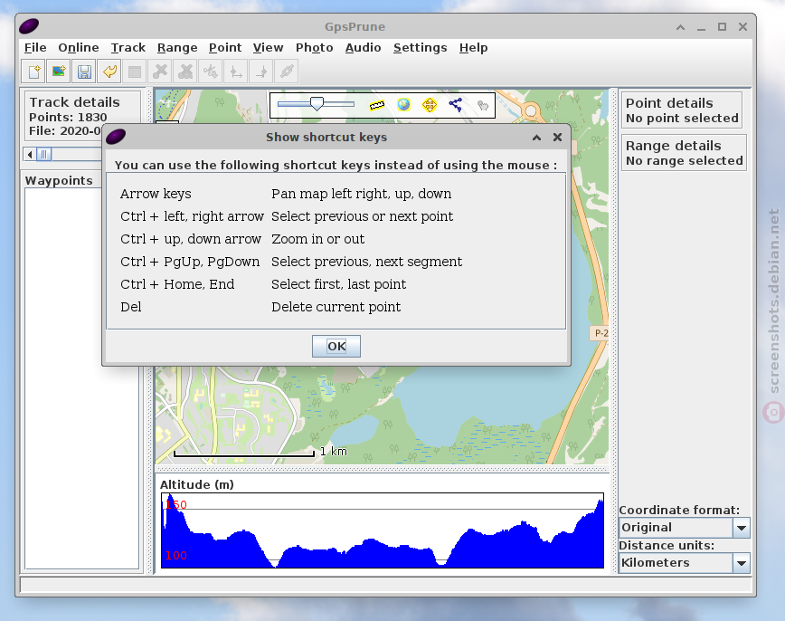Open the Audio menu
Screen dimensions: 785x621
coord(363,48)
